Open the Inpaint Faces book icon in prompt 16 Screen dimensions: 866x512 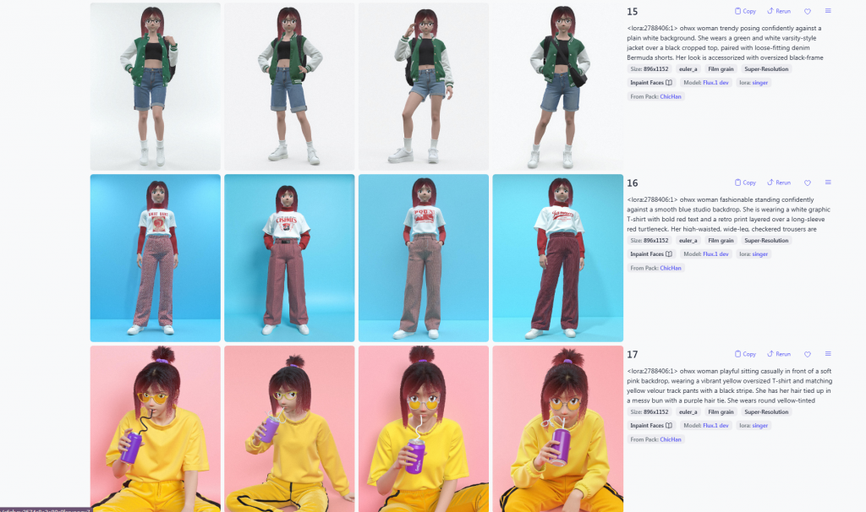(x=669, y=254)
